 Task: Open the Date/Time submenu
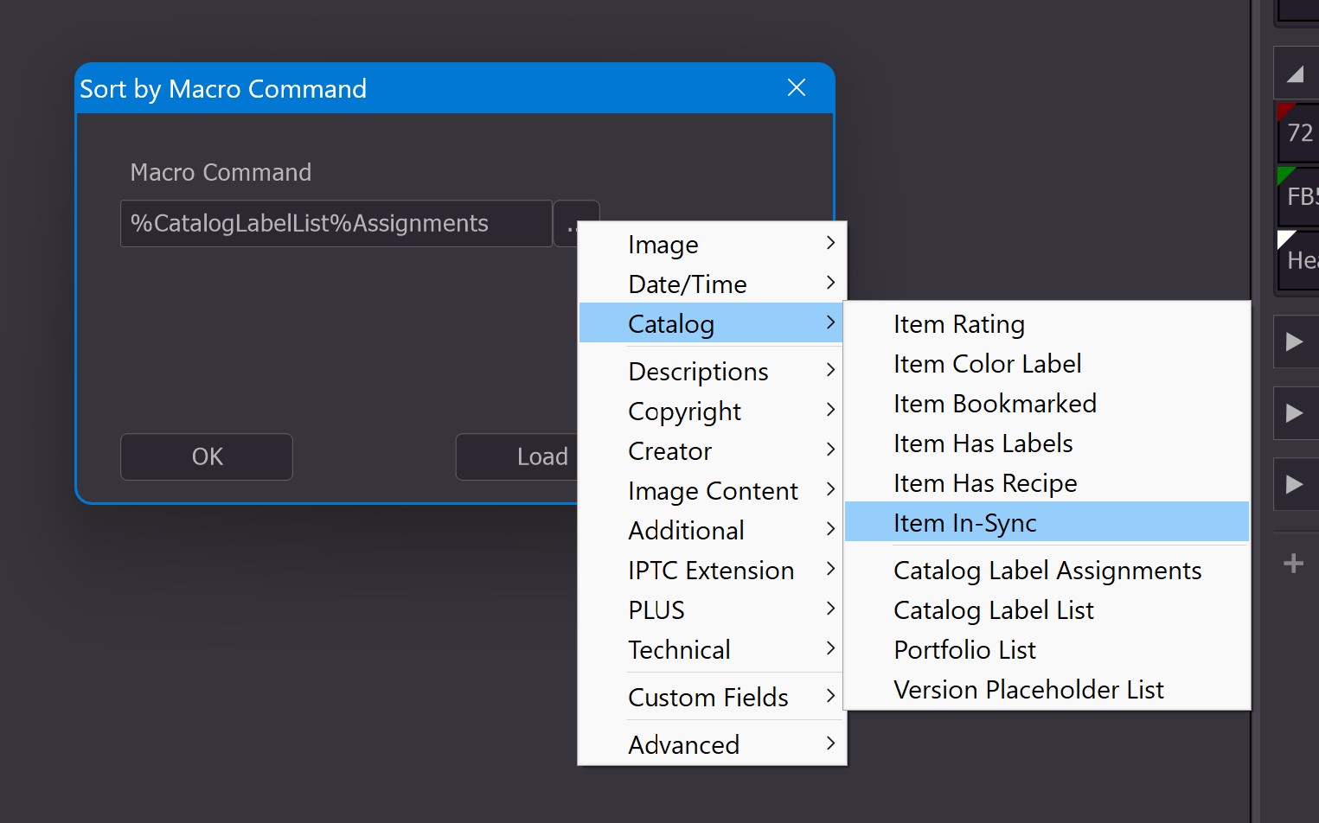(x=713, y=284)
